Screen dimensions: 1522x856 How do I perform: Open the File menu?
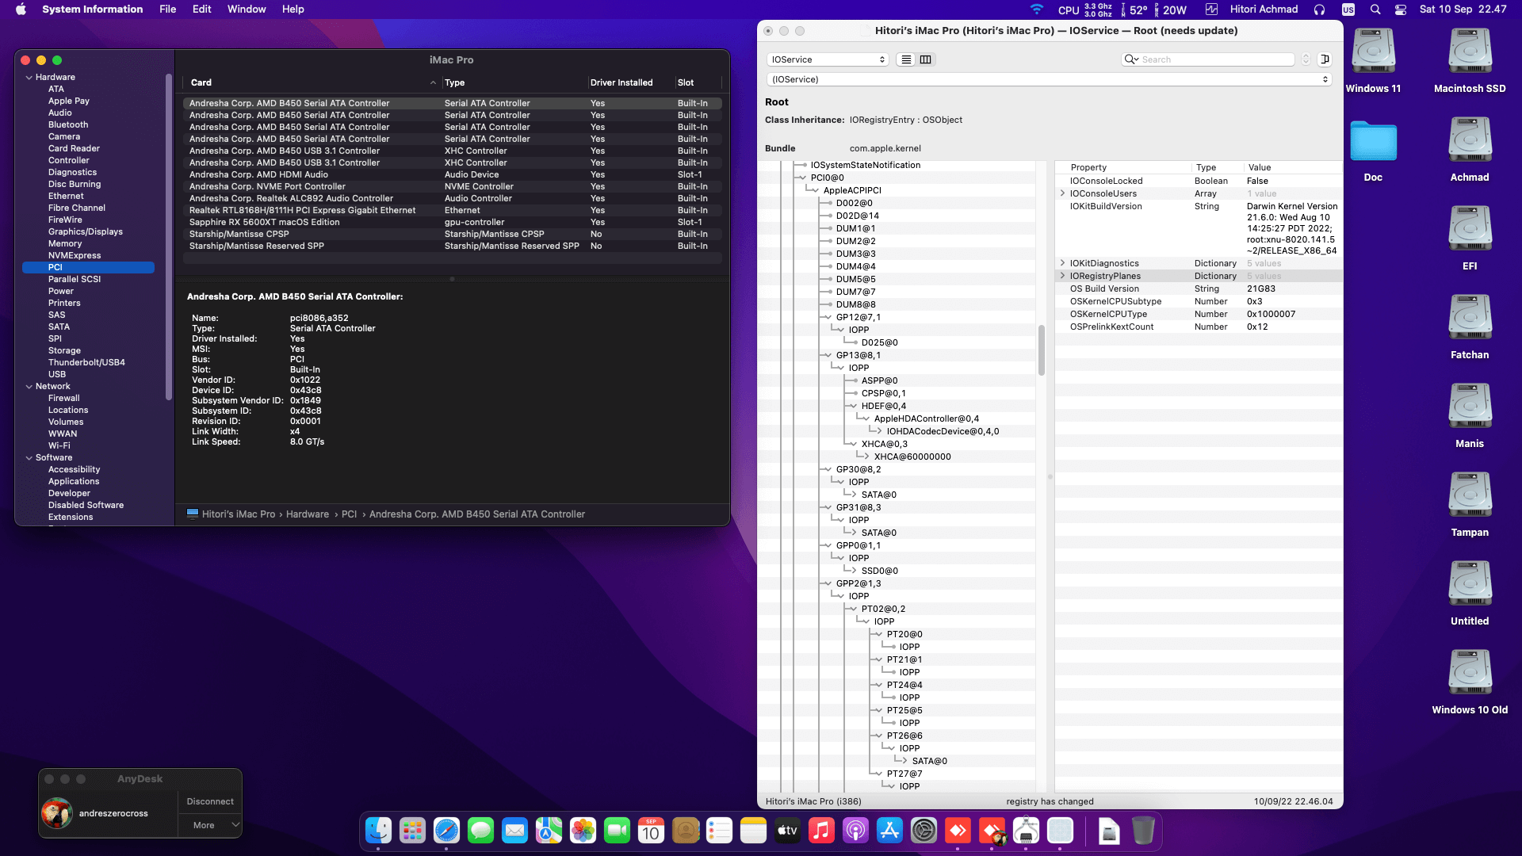pos(167,10)
